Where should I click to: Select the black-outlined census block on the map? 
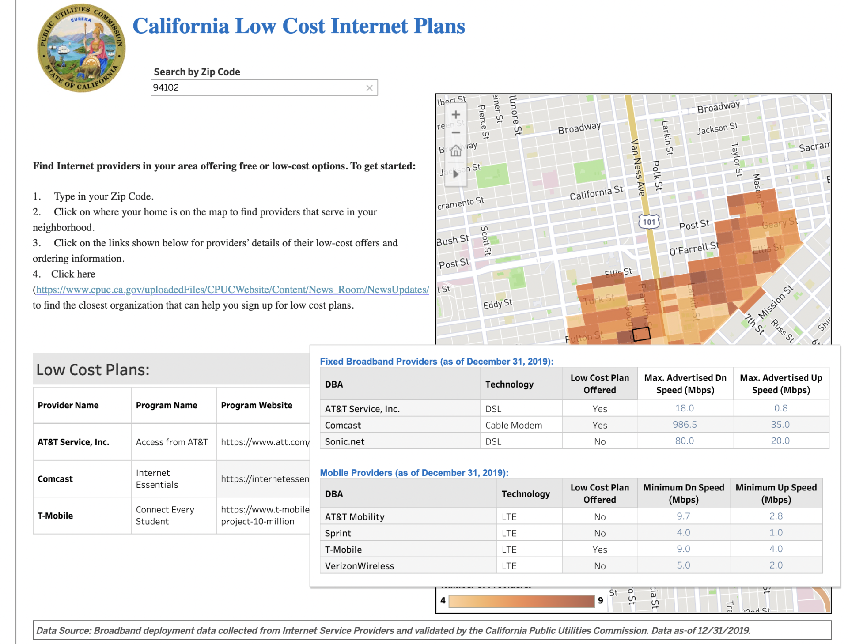(641, 335)
